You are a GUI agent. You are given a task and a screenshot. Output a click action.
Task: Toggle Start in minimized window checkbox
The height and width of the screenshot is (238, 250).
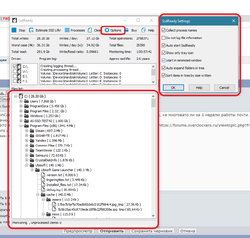point(163,60)
